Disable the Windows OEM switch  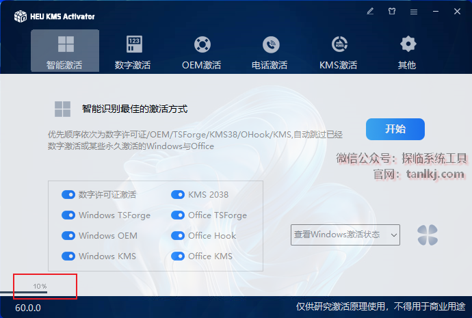point(68,235)
